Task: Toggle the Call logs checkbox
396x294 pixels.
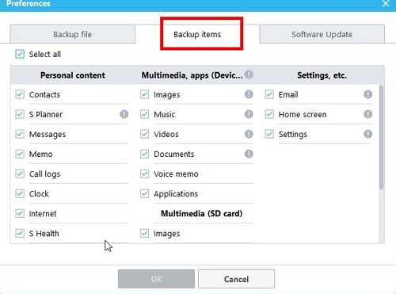Action: pyautogui.click(x=20, y=174)
